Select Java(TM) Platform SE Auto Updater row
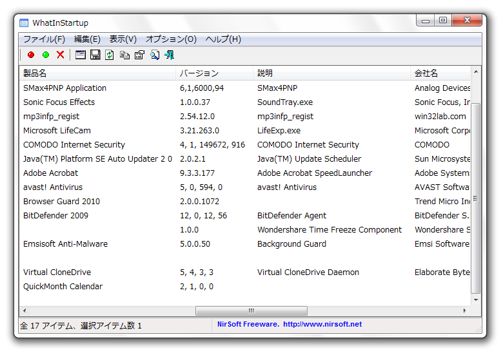 pos(244,159)
